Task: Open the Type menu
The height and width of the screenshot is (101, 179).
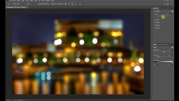Action: [x=27, y=1]
